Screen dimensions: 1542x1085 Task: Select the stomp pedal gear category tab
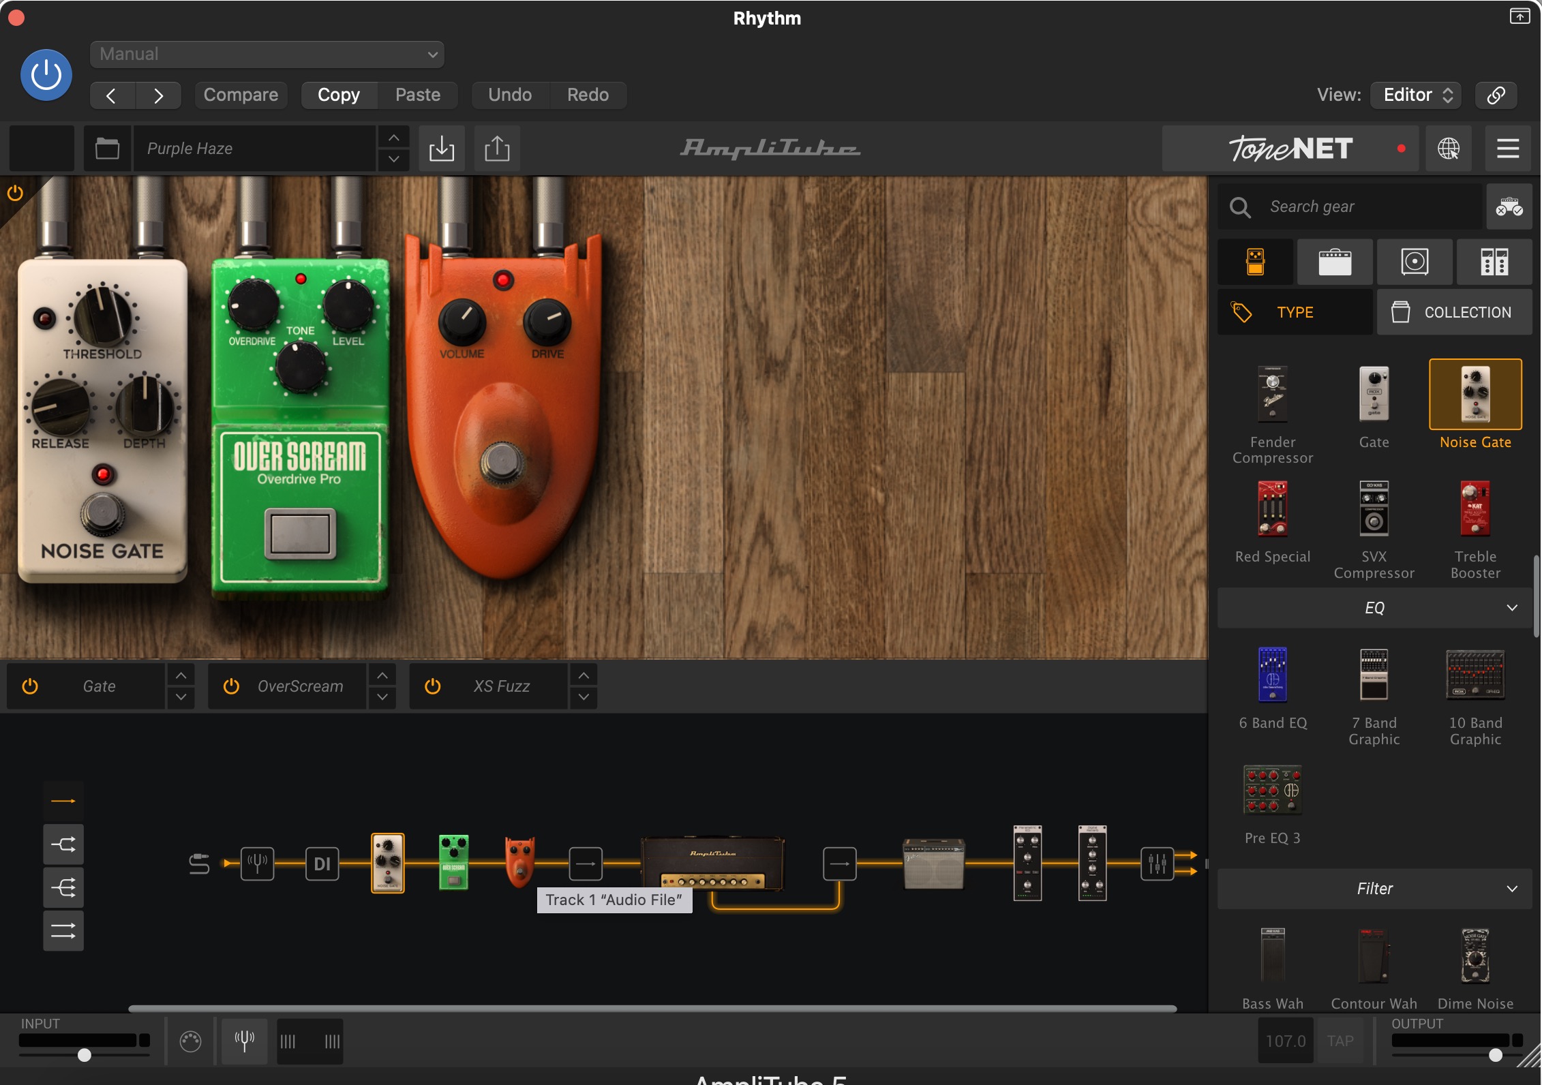coord(1256,262)
